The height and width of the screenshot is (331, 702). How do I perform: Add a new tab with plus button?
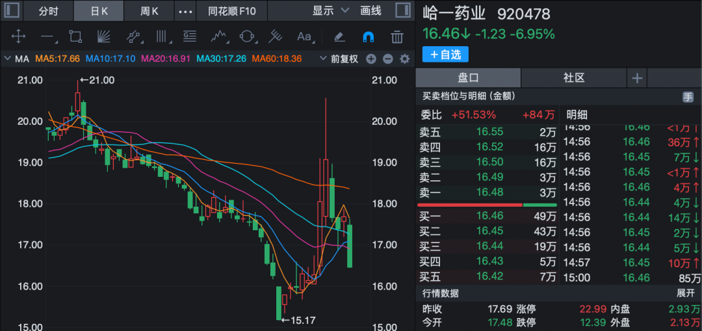(x=637, y=78)
